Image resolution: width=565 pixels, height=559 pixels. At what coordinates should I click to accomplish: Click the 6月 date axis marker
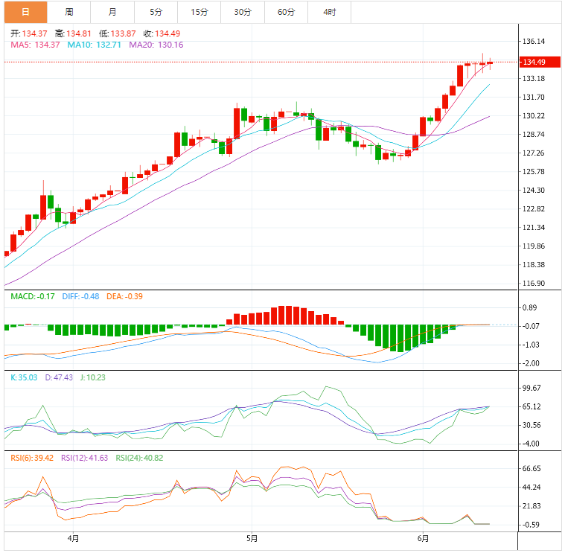click(424, 537)
